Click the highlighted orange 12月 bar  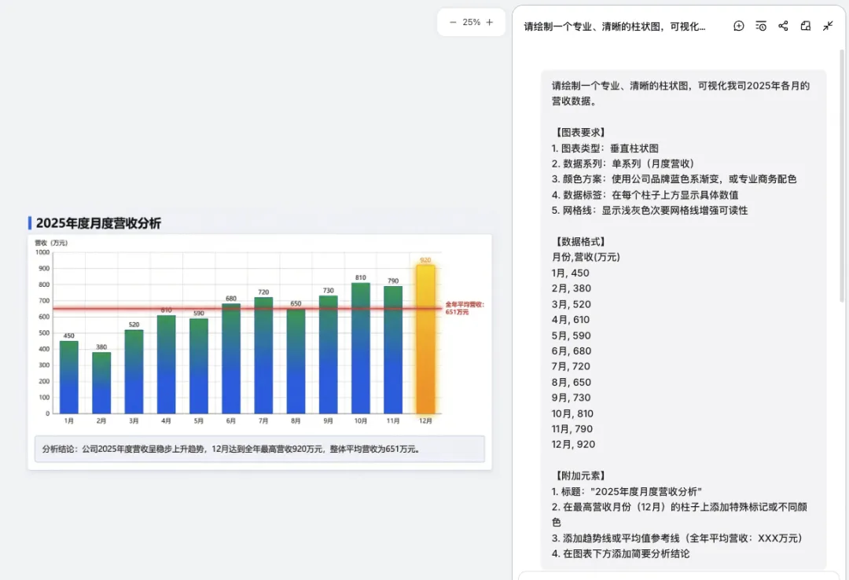pyautogui.click(x=425, y=339)
